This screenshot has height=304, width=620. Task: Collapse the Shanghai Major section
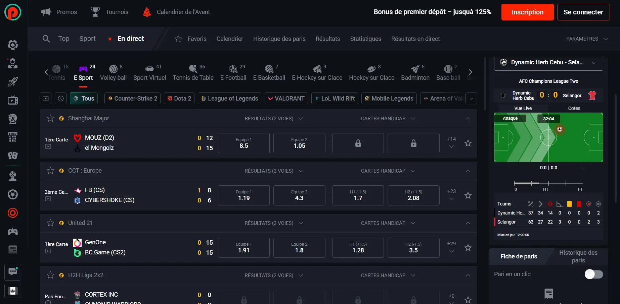click(x=468, y=119)
